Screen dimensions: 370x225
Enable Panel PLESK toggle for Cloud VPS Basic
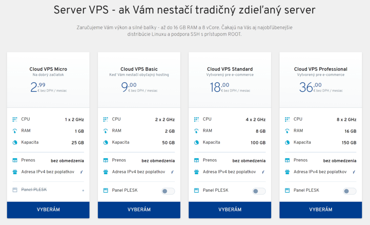pyautogui.click(x=168, y=191)
